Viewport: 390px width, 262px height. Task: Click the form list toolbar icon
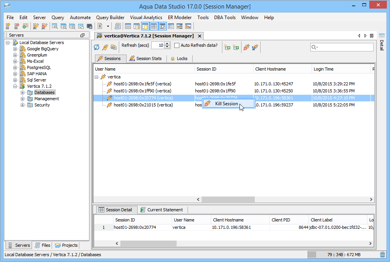[x=171, y=26]
